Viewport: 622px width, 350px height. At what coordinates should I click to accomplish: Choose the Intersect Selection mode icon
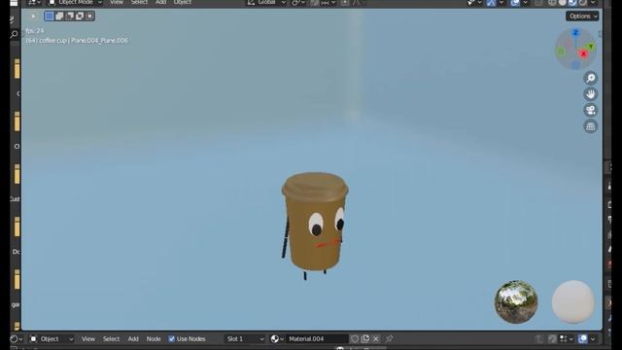pyautogui.click(x=90, y=17)
